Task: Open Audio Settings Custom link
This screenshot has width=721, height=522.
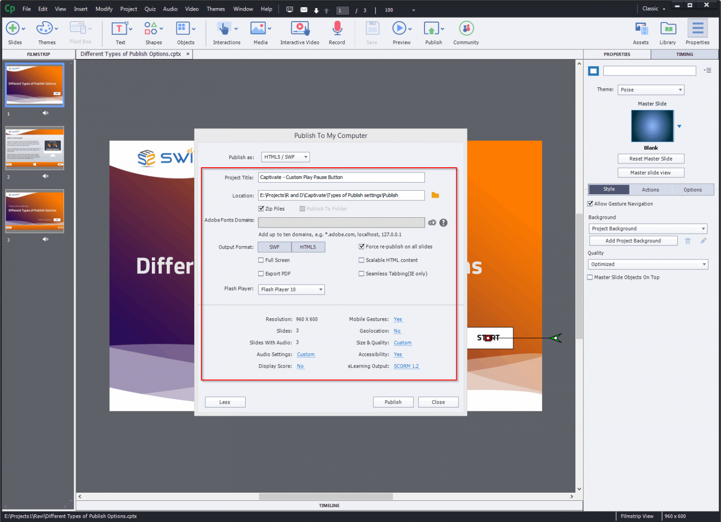Action: tap(306, 355)
